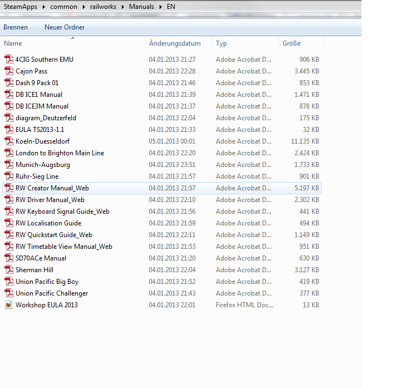Navigate to railworks in address bar
The image size is (401, 388).
(103, 7)
